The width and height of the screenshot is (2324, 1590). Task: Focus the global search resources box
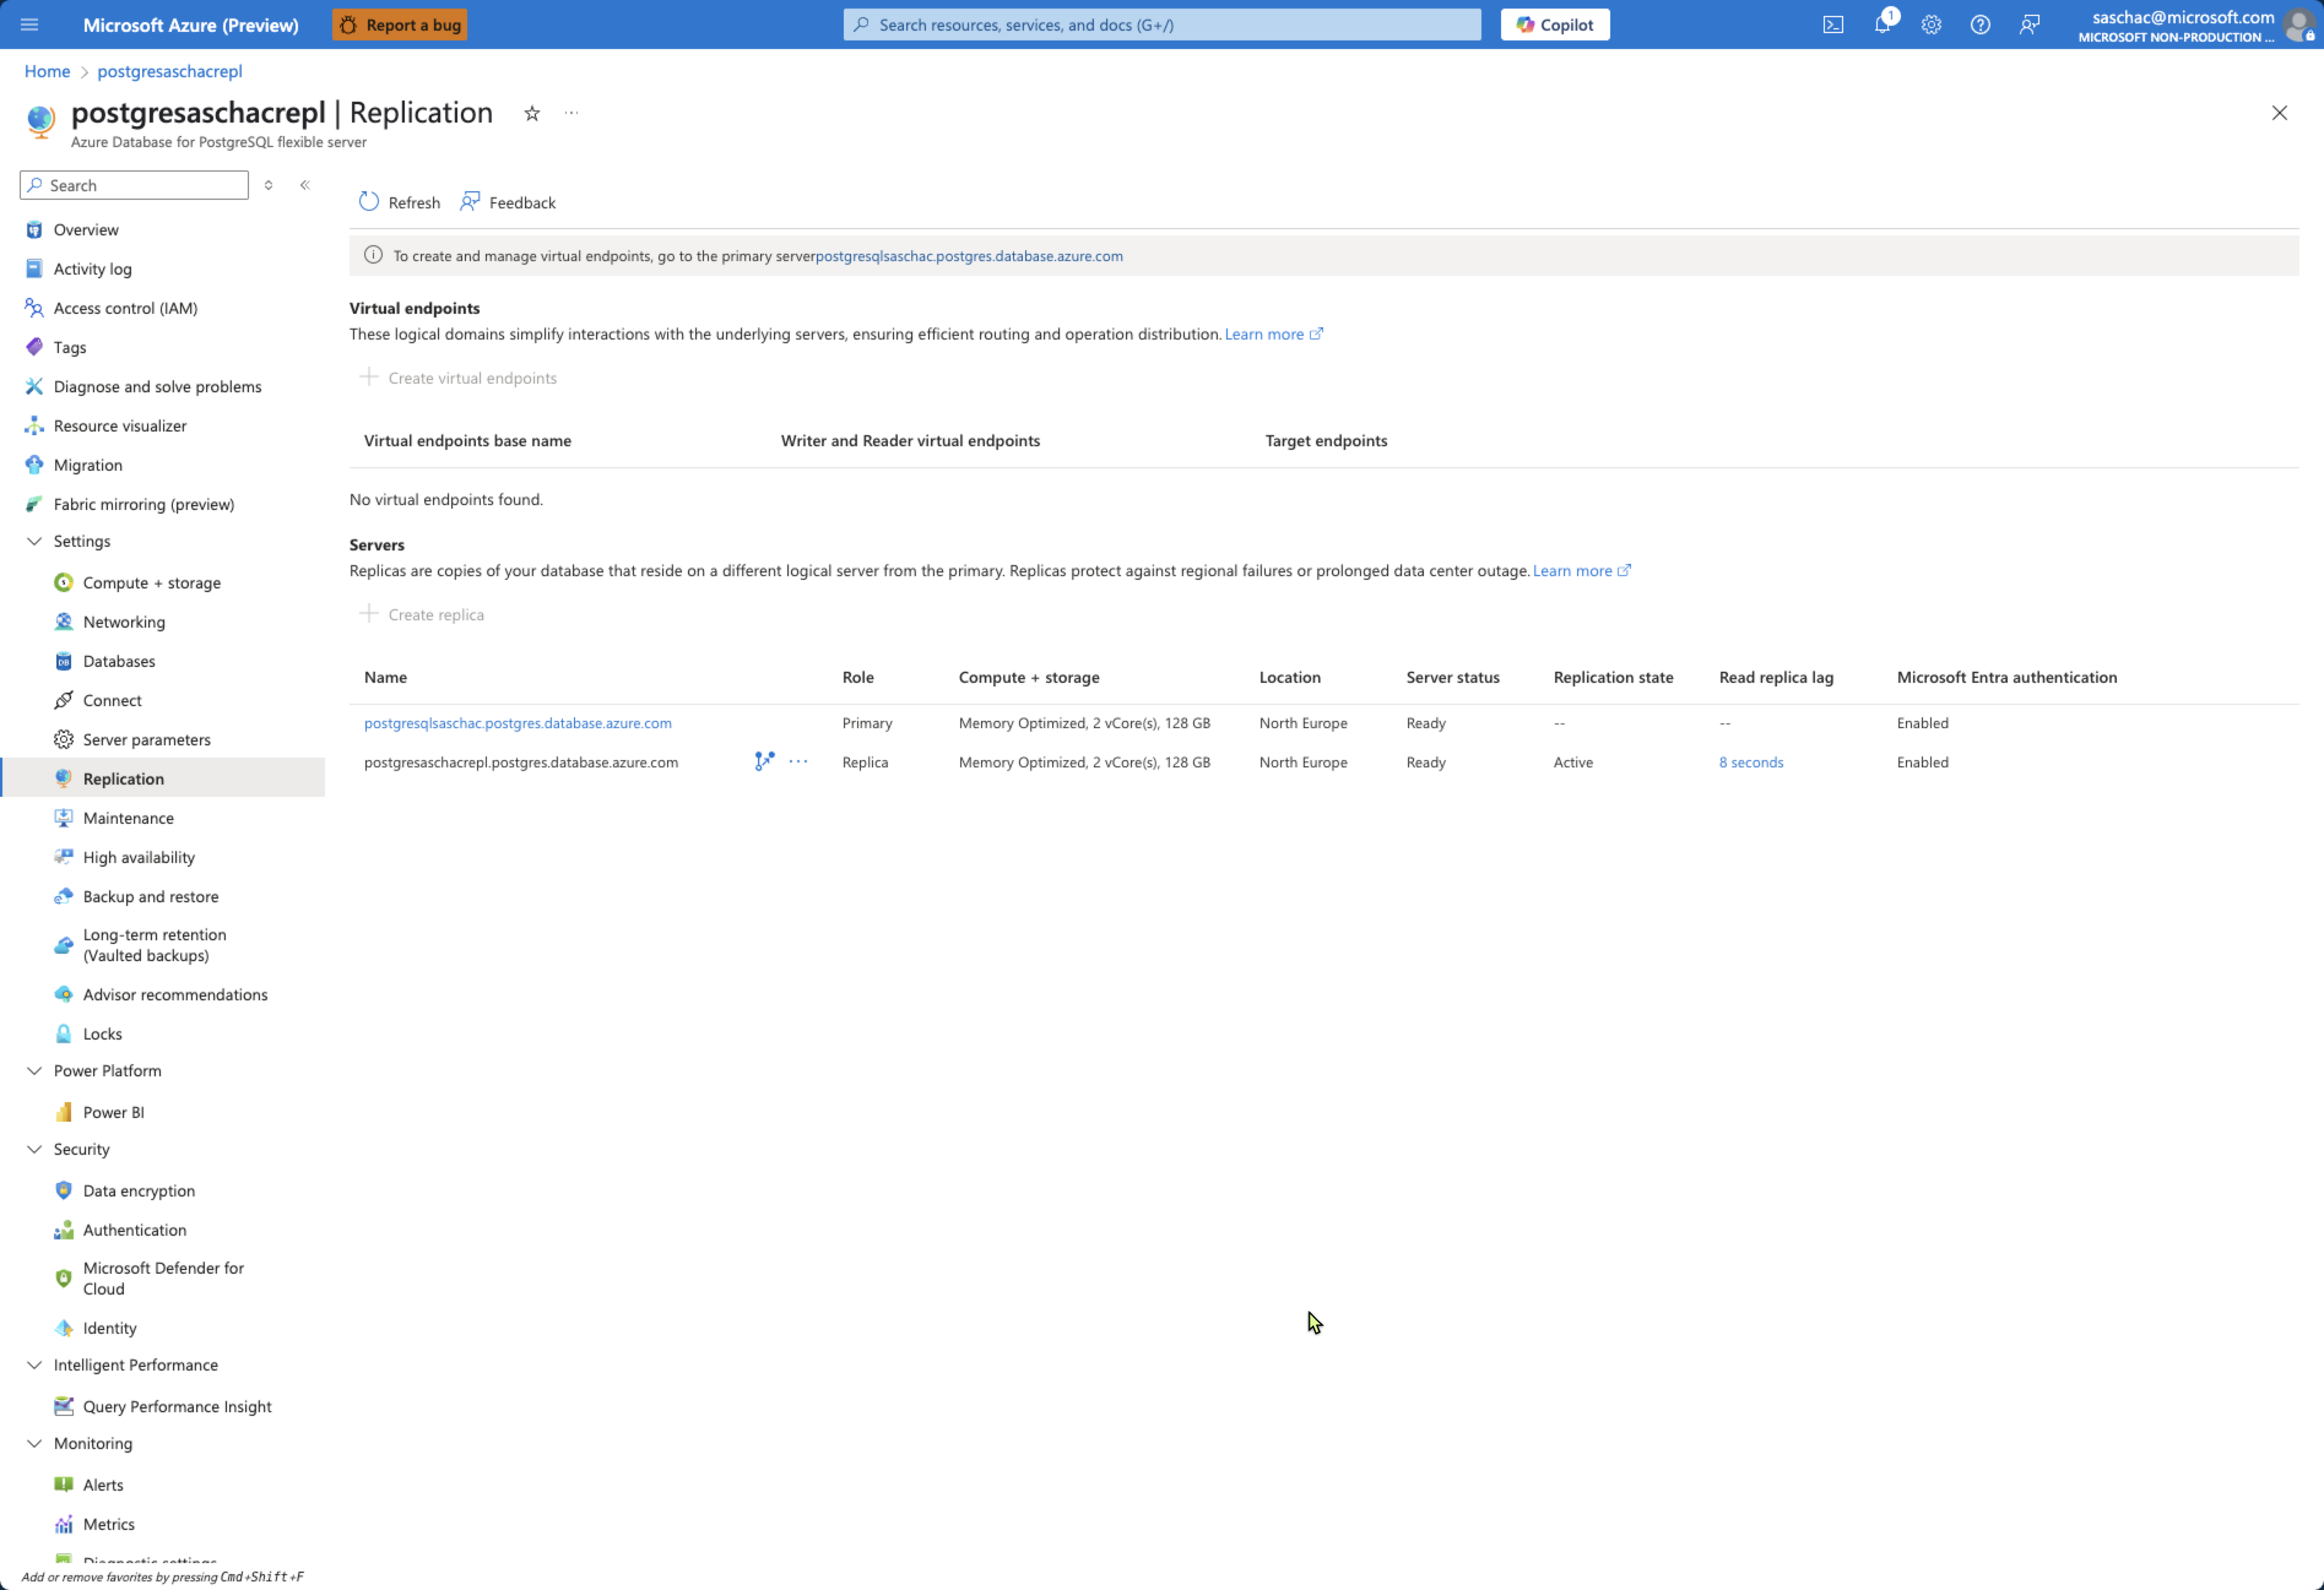click(1162, 25)
